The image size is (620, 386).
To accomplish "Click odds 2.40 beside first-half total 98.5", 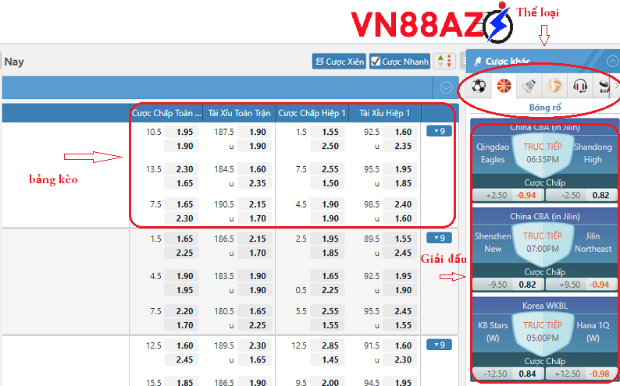I will (400, 204).
